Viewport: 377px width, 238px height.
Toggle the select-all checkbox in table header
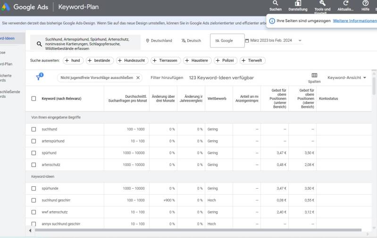click(34, 98)
